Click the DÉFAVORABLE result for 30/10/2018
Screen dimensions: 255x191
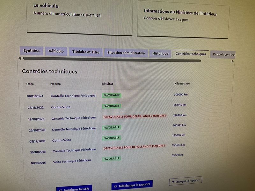134,147
